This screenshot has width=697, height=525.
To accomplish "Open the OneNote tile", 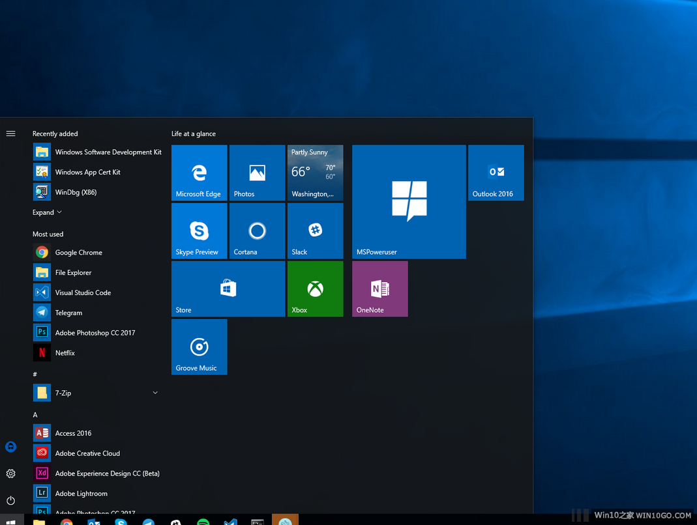I will 379,289.
